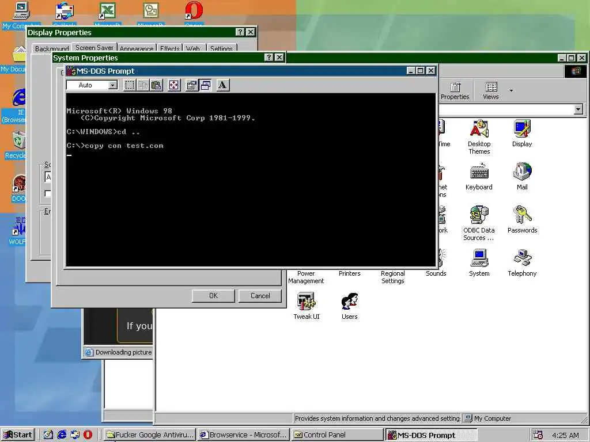The height and width of the screenshot is (442, 590).
Task: Click OK in System Properties dialog
Action: (x=213, y=296)
